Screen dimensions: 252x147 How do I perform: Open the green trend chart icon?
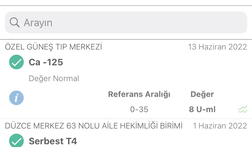(243, 109)
